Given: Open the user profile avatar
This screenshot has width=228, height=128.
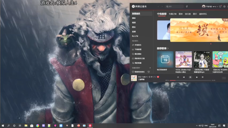Looking at the screenshot, I should click(203, 6).
